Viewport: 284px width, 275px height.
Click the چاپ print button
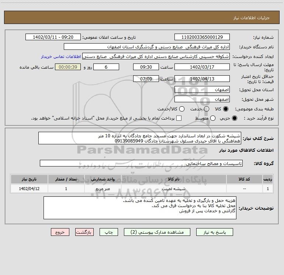coord(109,232)
